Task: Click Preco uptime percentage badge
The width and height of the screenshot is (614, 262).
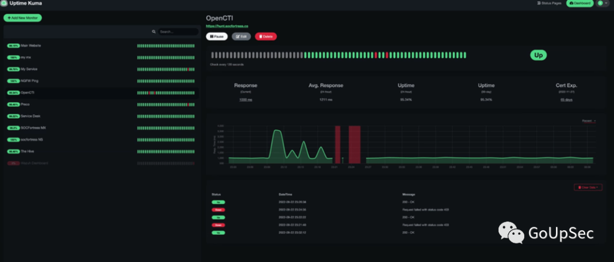Action: (13, 105)
